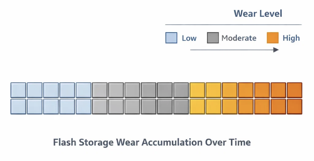Screen dimensions: 314x161
Task: Click the orange High legend swatch
Action: tap(273, 38)
